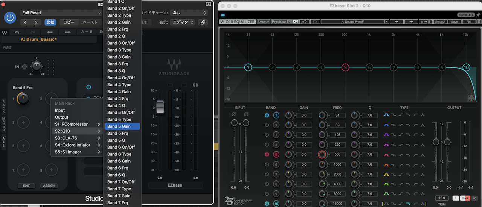Toggle the blue power button in the StudioRack chain slot
This screenshot has height=207, width=482.
[89, 87]
